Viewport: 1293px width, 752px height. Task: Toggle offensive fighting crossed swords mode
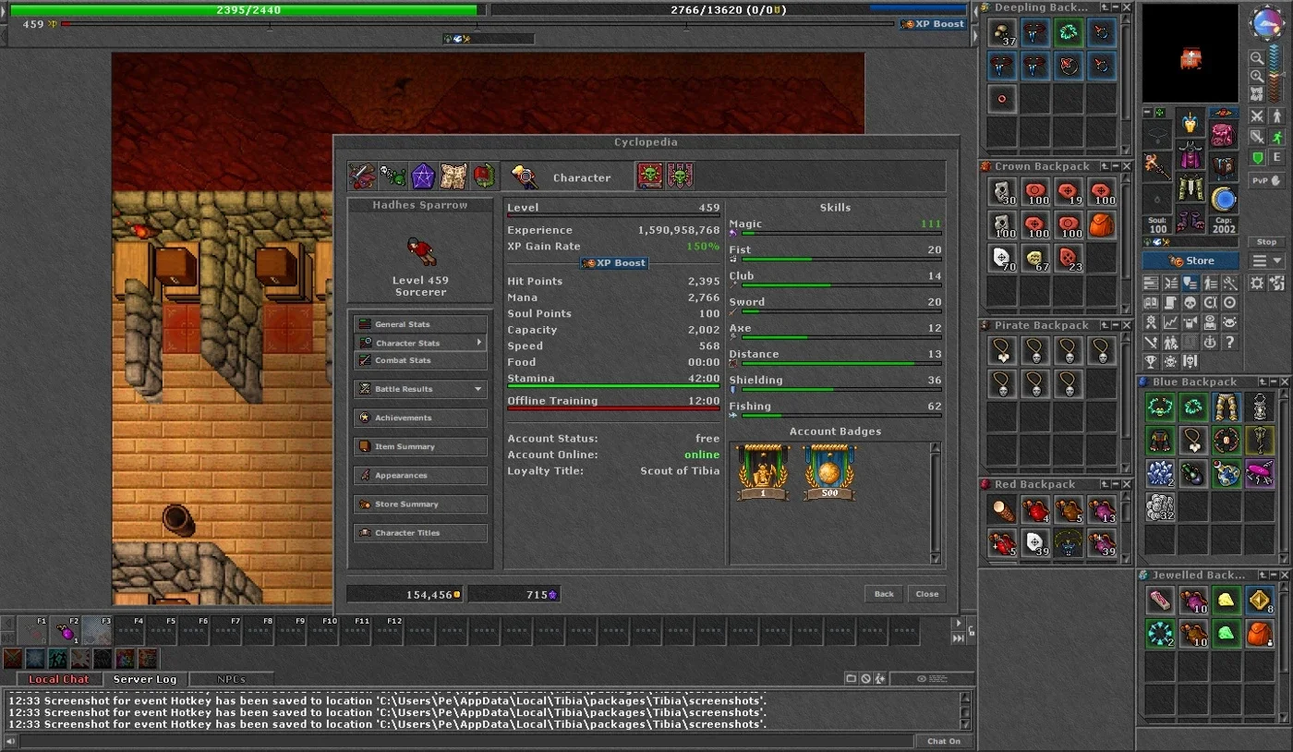(1257, 116)
